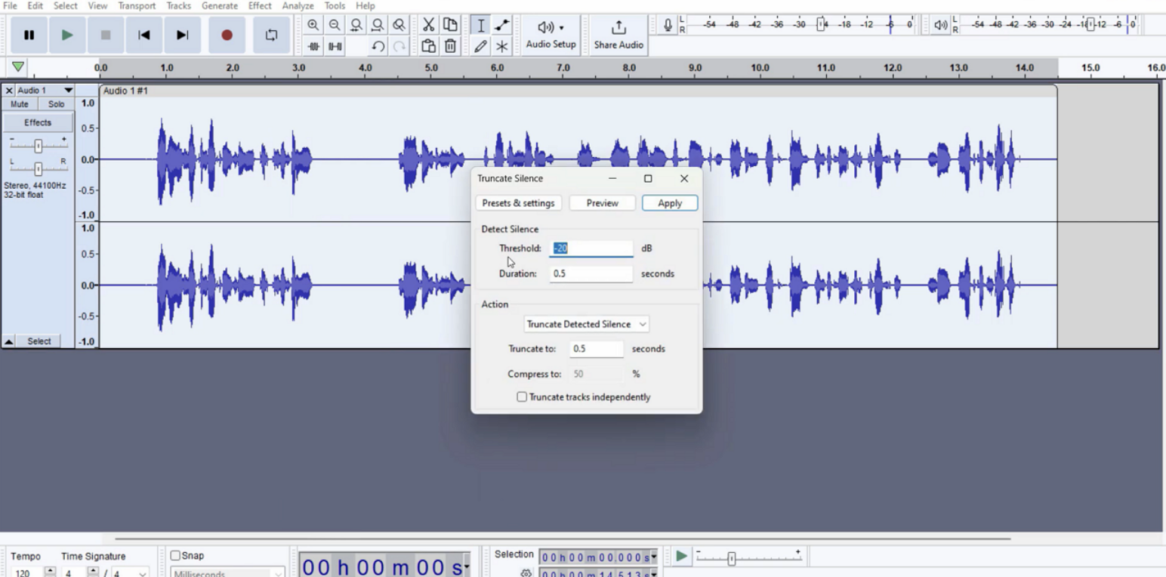Adjust the track gain slider
This screenshot has height=577, width=1166.
click(x=38, y=146)
